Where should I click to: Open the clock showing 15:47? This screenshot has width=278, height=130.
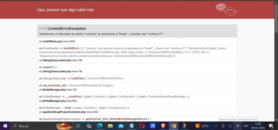258,124
